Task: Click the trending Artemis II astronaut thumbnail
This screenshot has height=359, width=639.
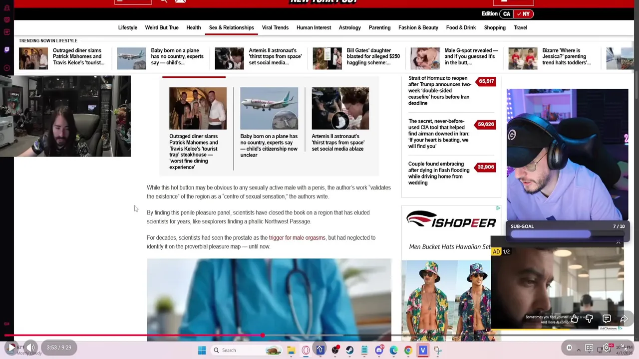Action: coord(229,58)
